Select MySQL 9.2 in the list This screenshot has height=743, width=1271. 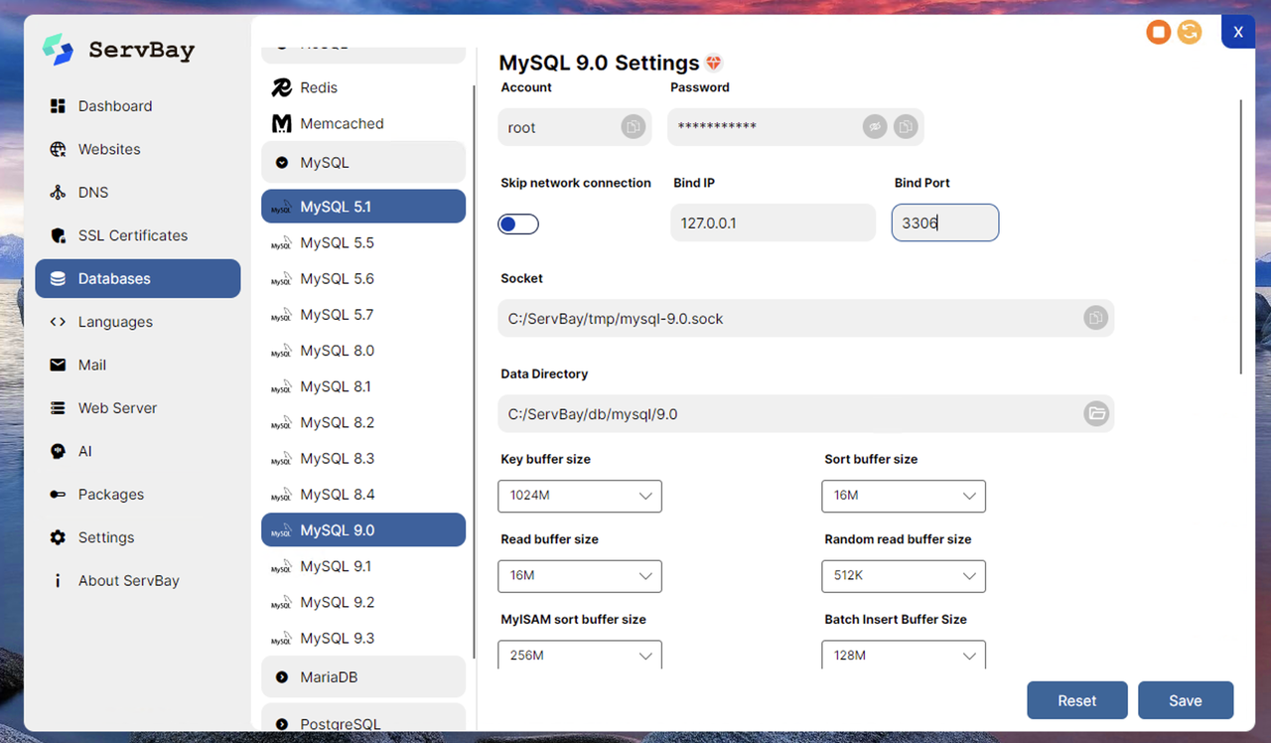tap(363, 603)
